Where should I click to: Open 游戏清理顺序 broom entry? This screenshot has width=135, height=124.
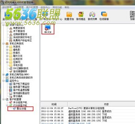pyautogui.click(x=20, y=71)
